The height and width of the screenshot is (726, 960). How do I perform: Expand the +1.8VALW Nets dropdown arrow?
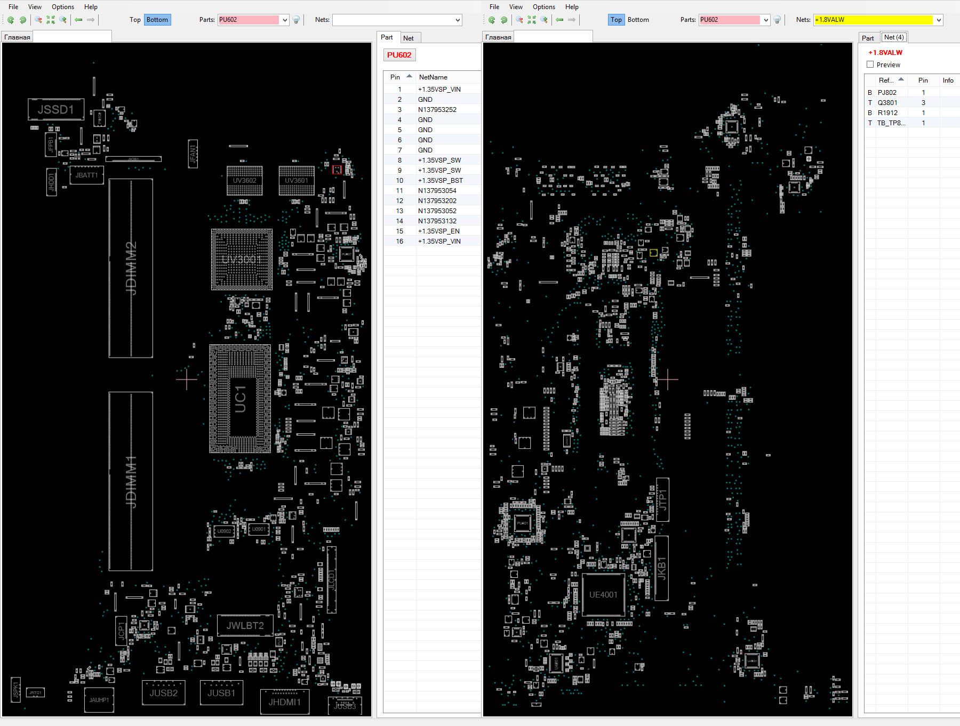[x=939, y=20]
